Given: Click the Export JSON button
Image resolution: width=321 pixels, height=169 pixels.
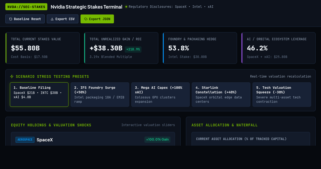Looking at the screenshot, I should [x=97, y=19].
